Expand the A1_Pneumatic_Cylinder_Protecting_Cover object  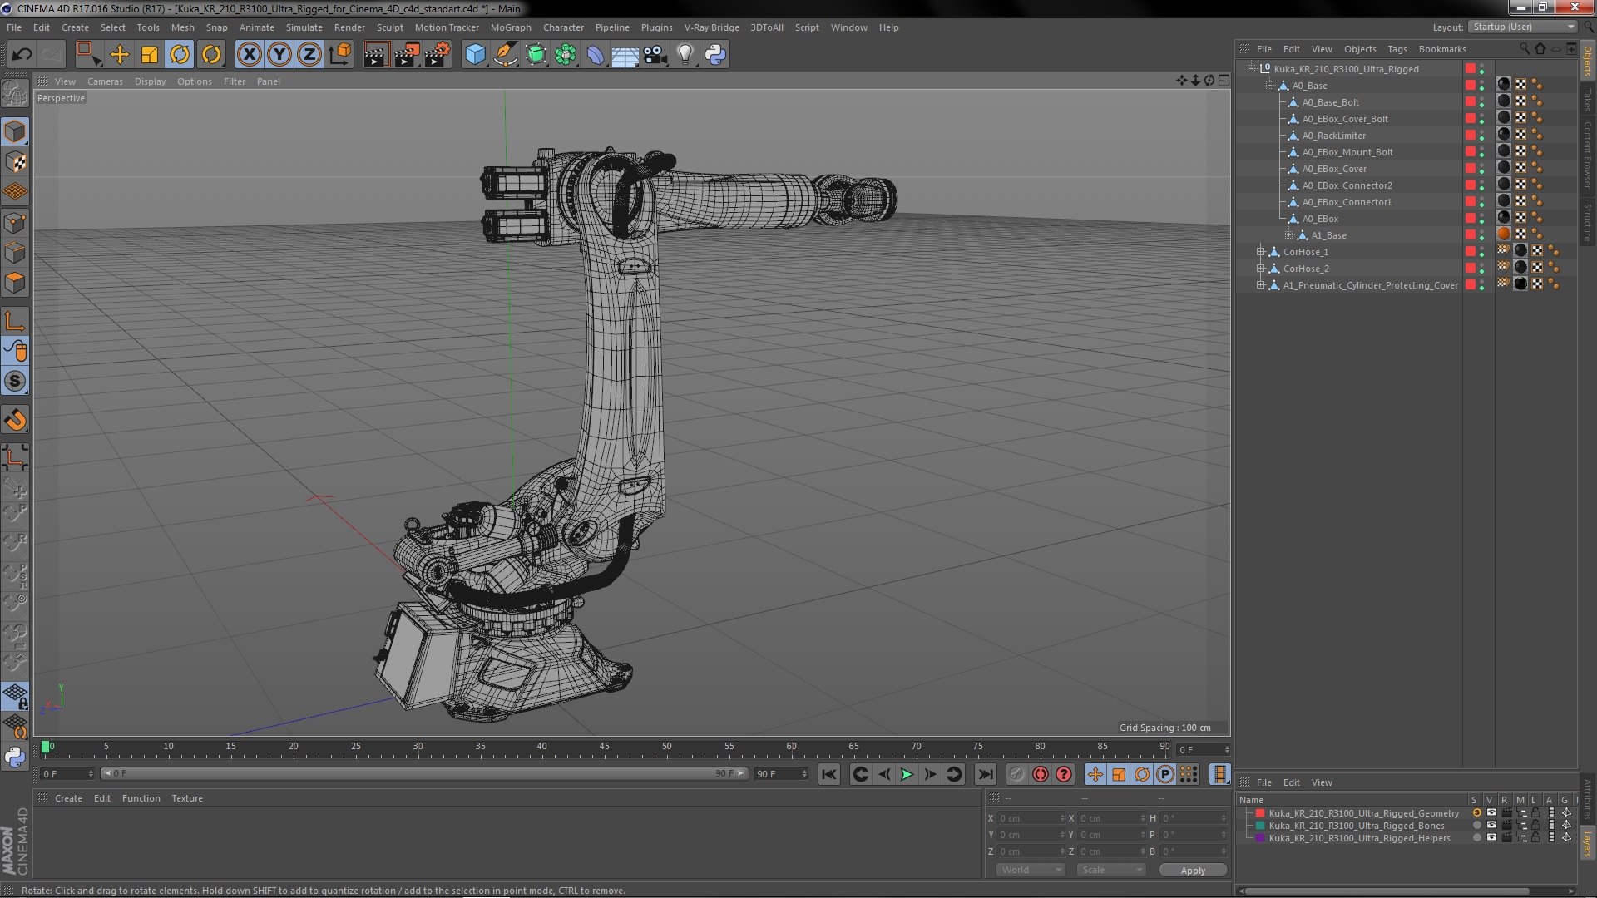[1261, 285]
